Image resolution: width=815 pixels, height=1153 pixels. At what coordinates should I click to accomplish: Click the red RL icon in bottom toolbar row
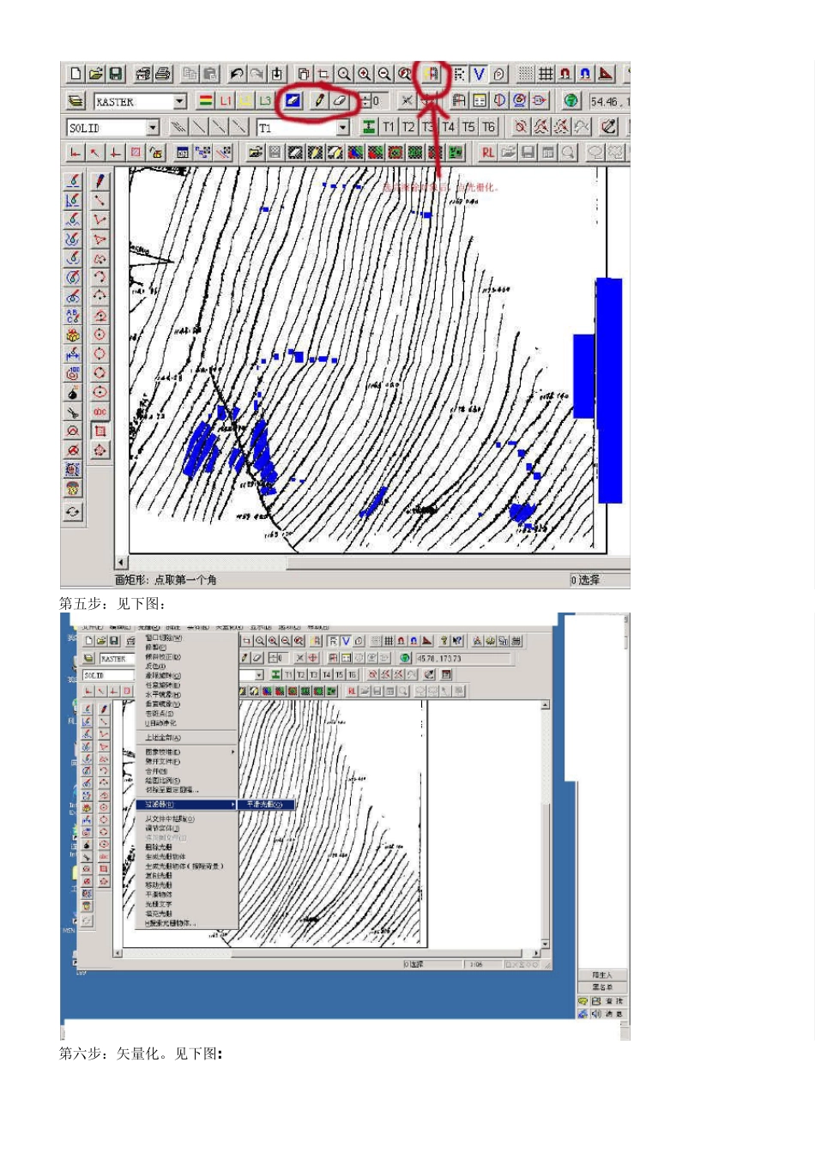(488, 153)
